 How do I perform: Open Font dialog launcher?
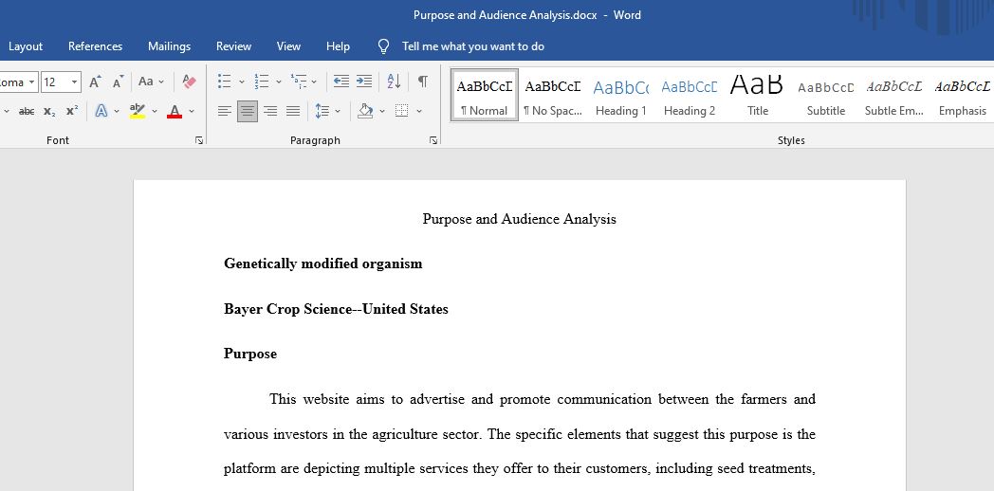tap(199, 140)
